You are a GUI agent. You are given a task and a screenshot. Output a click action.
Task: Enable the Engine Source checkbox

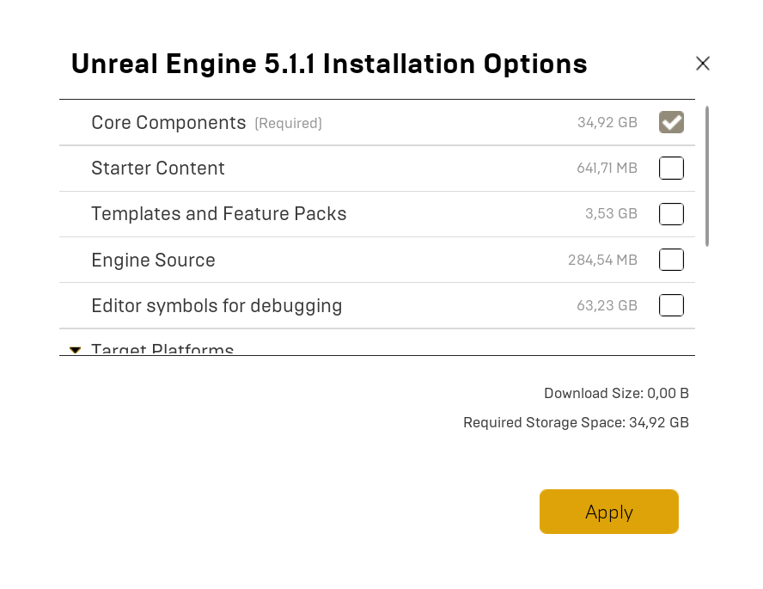coord(671,260)
